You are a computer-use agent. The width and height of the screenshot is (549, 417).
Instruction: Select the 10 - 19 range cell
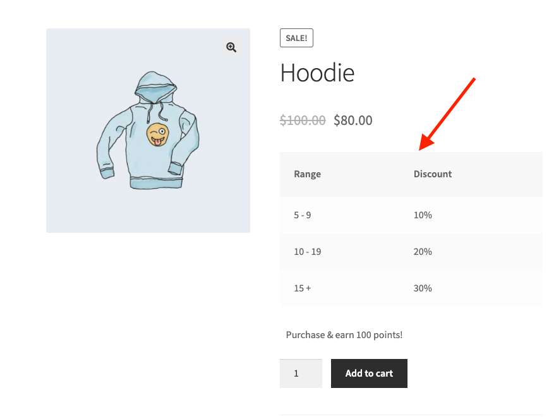pyautogui.click(x=308, y=252)
